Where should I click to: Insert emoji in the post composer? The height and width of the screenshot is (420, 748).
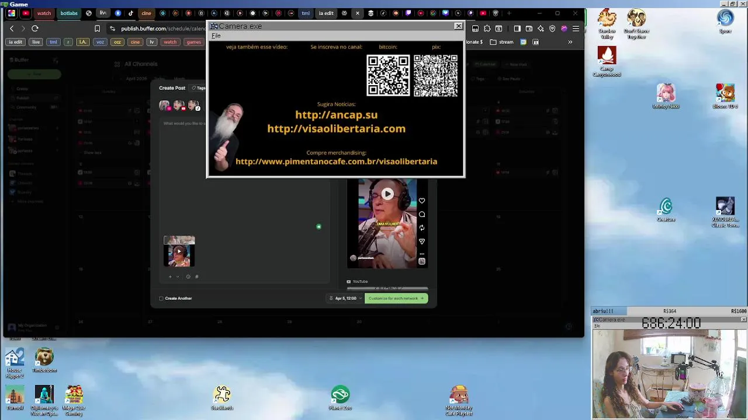[188, 276]
